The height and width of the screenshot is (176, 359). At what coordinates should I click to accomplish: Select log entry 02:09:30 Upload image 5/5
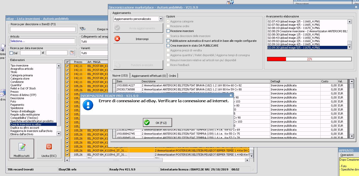pyautogui.click(x=307, y=48)
